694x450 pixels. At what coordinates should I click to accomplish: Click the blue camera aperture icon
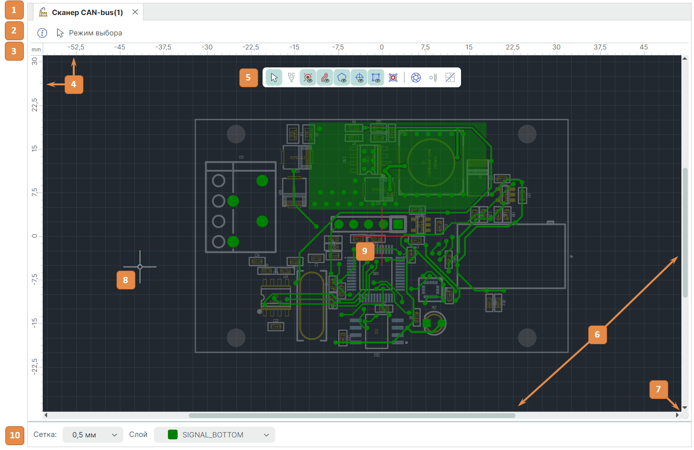click(x=416, y=78)
